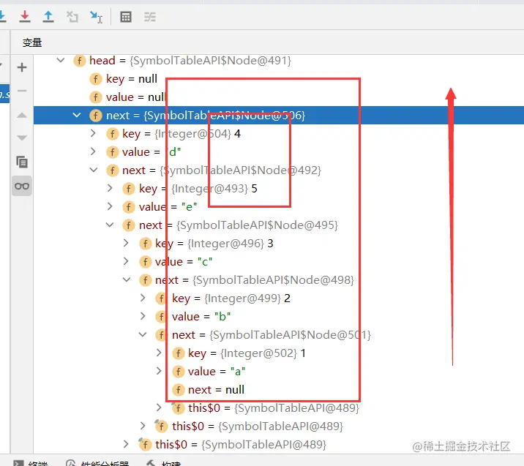Click the Run to Cursor icon
The image size is (524, 466).
(97, 17)
